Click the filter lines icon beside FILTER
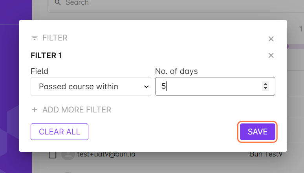The height and width of the screenshot is (173, 304). point(35,38)
